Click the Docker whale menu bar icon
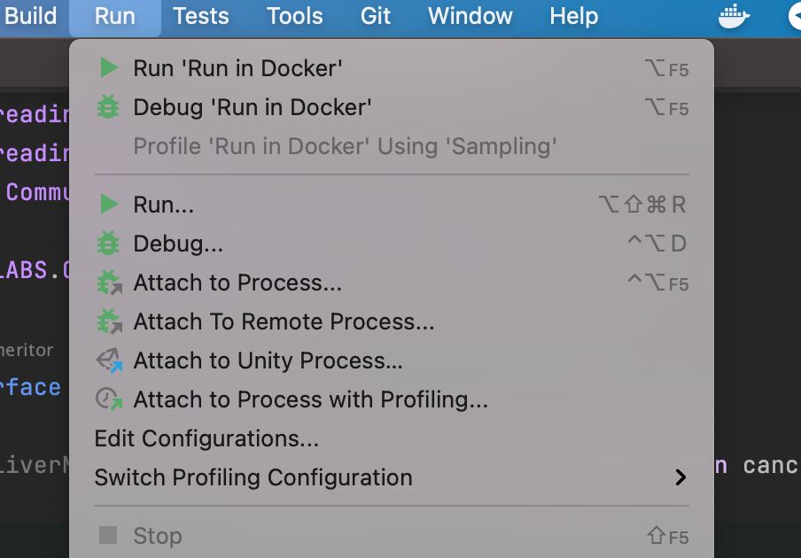 [x=734, y=16]
